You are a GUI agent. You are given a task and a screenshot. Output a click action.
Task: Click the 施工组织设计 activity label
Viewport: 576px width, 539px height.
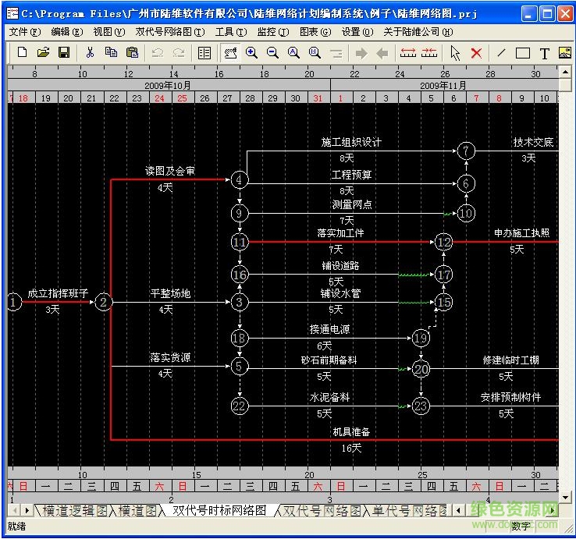click(351, 143)
